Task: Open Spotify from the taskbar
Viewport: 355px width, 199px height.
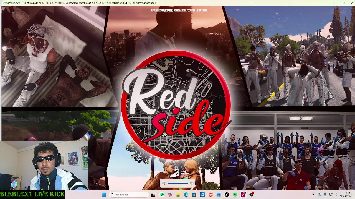Action: [235, 195]
